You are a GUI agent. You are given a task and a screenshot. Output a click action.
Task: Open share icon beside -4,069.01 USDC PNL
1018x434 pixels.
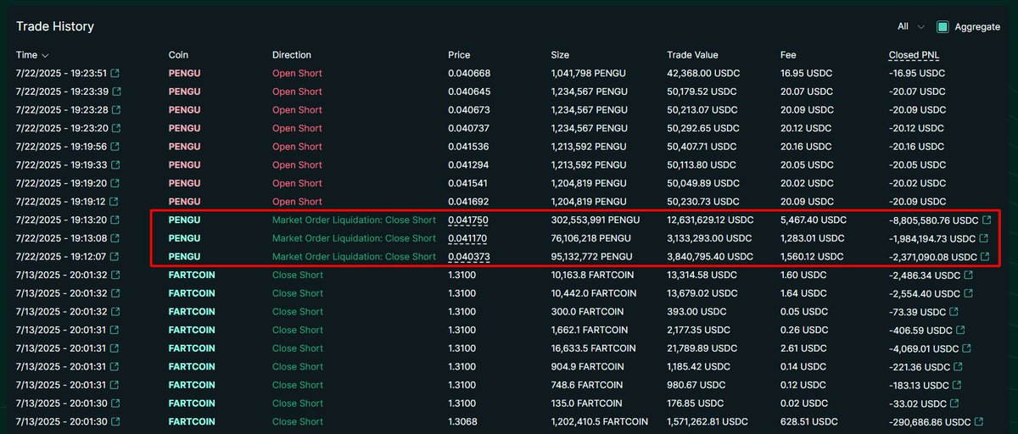tap(968, 348)
